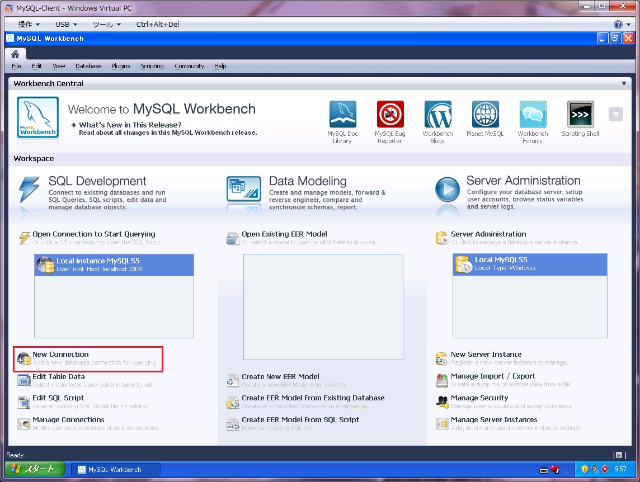Screen dimensions: 640x482
Task: Open Virtual PC ツール dropdown menu
Action: 107,25
